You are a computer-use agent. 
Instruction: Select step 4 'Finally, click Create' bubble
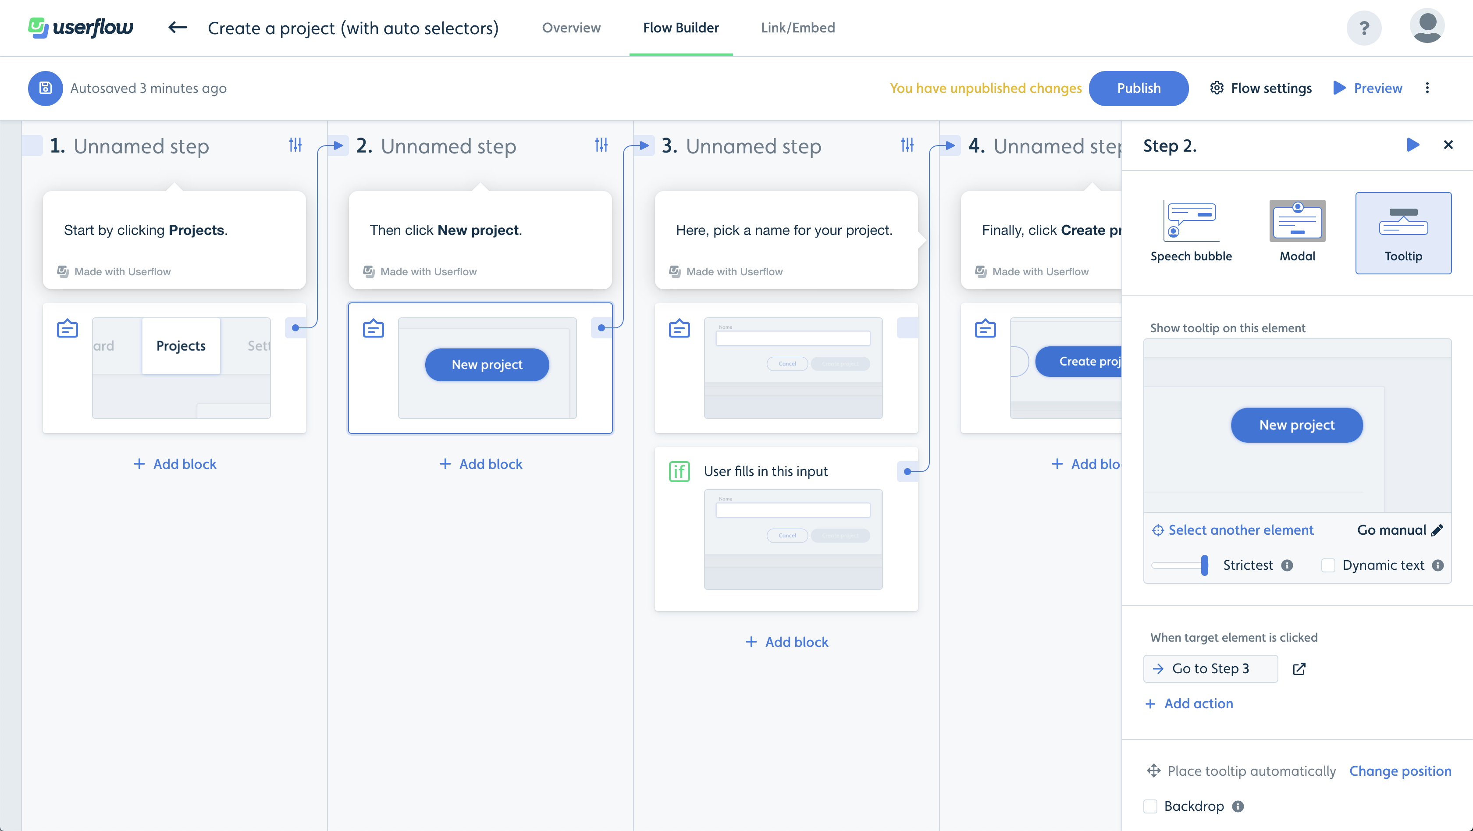tap(1041, 240)
